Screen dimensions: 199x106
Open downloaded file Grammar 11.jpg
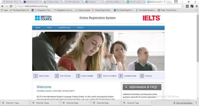pos(14,103)
